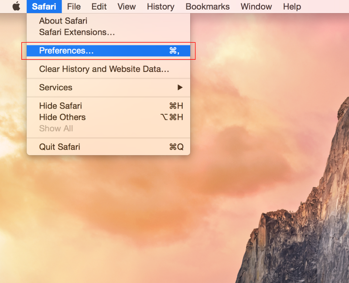Expand the Services submenu
This screenshot has width=349, height=283.
pos(108,88)
